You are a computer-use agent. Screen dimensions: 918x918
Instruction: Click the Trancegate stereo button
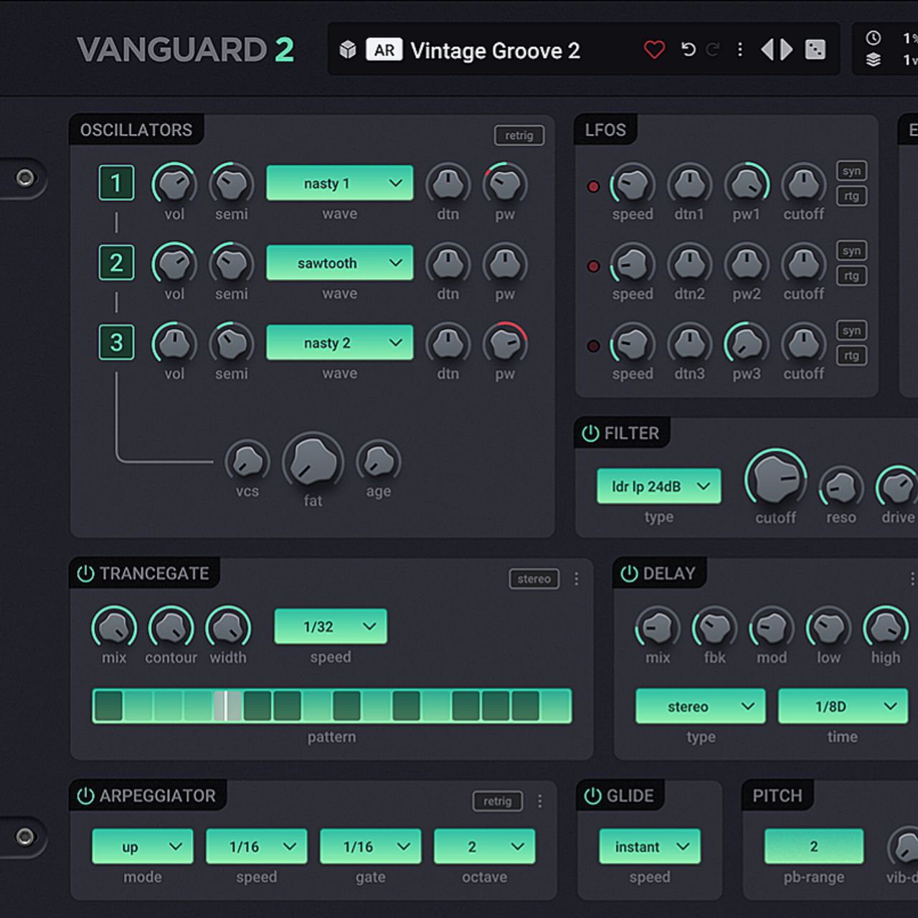534,579
